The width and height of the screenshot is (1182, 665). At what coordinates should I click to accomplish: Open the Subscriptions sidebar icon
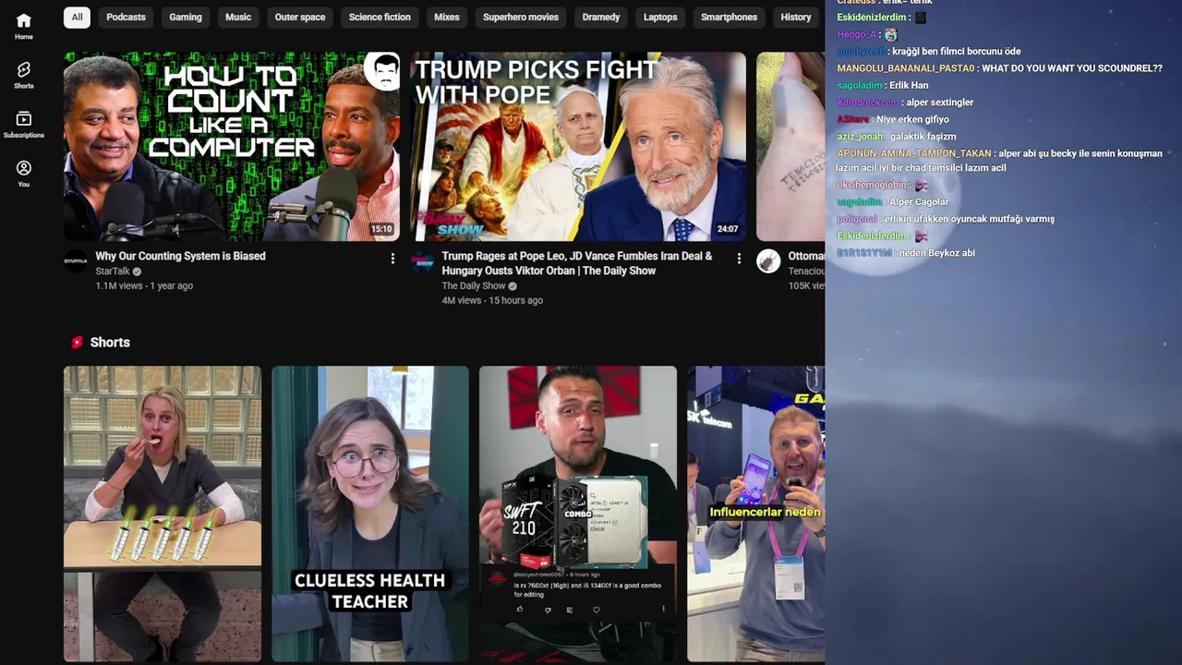[24, 124]
